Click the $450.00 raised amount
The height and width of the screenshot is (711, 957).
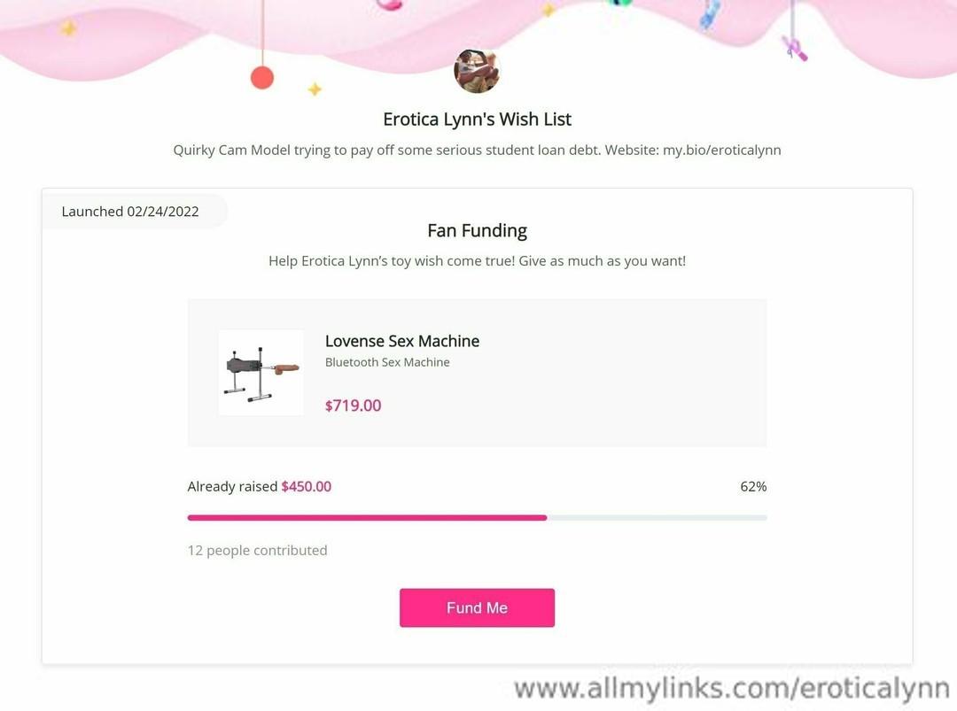[x=306, y=487]
